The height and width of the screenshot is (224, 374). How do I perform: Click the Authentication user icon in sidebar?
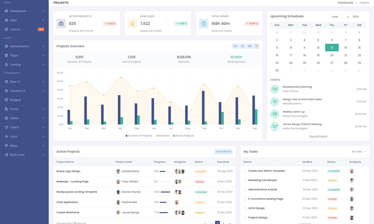point(6,46)
